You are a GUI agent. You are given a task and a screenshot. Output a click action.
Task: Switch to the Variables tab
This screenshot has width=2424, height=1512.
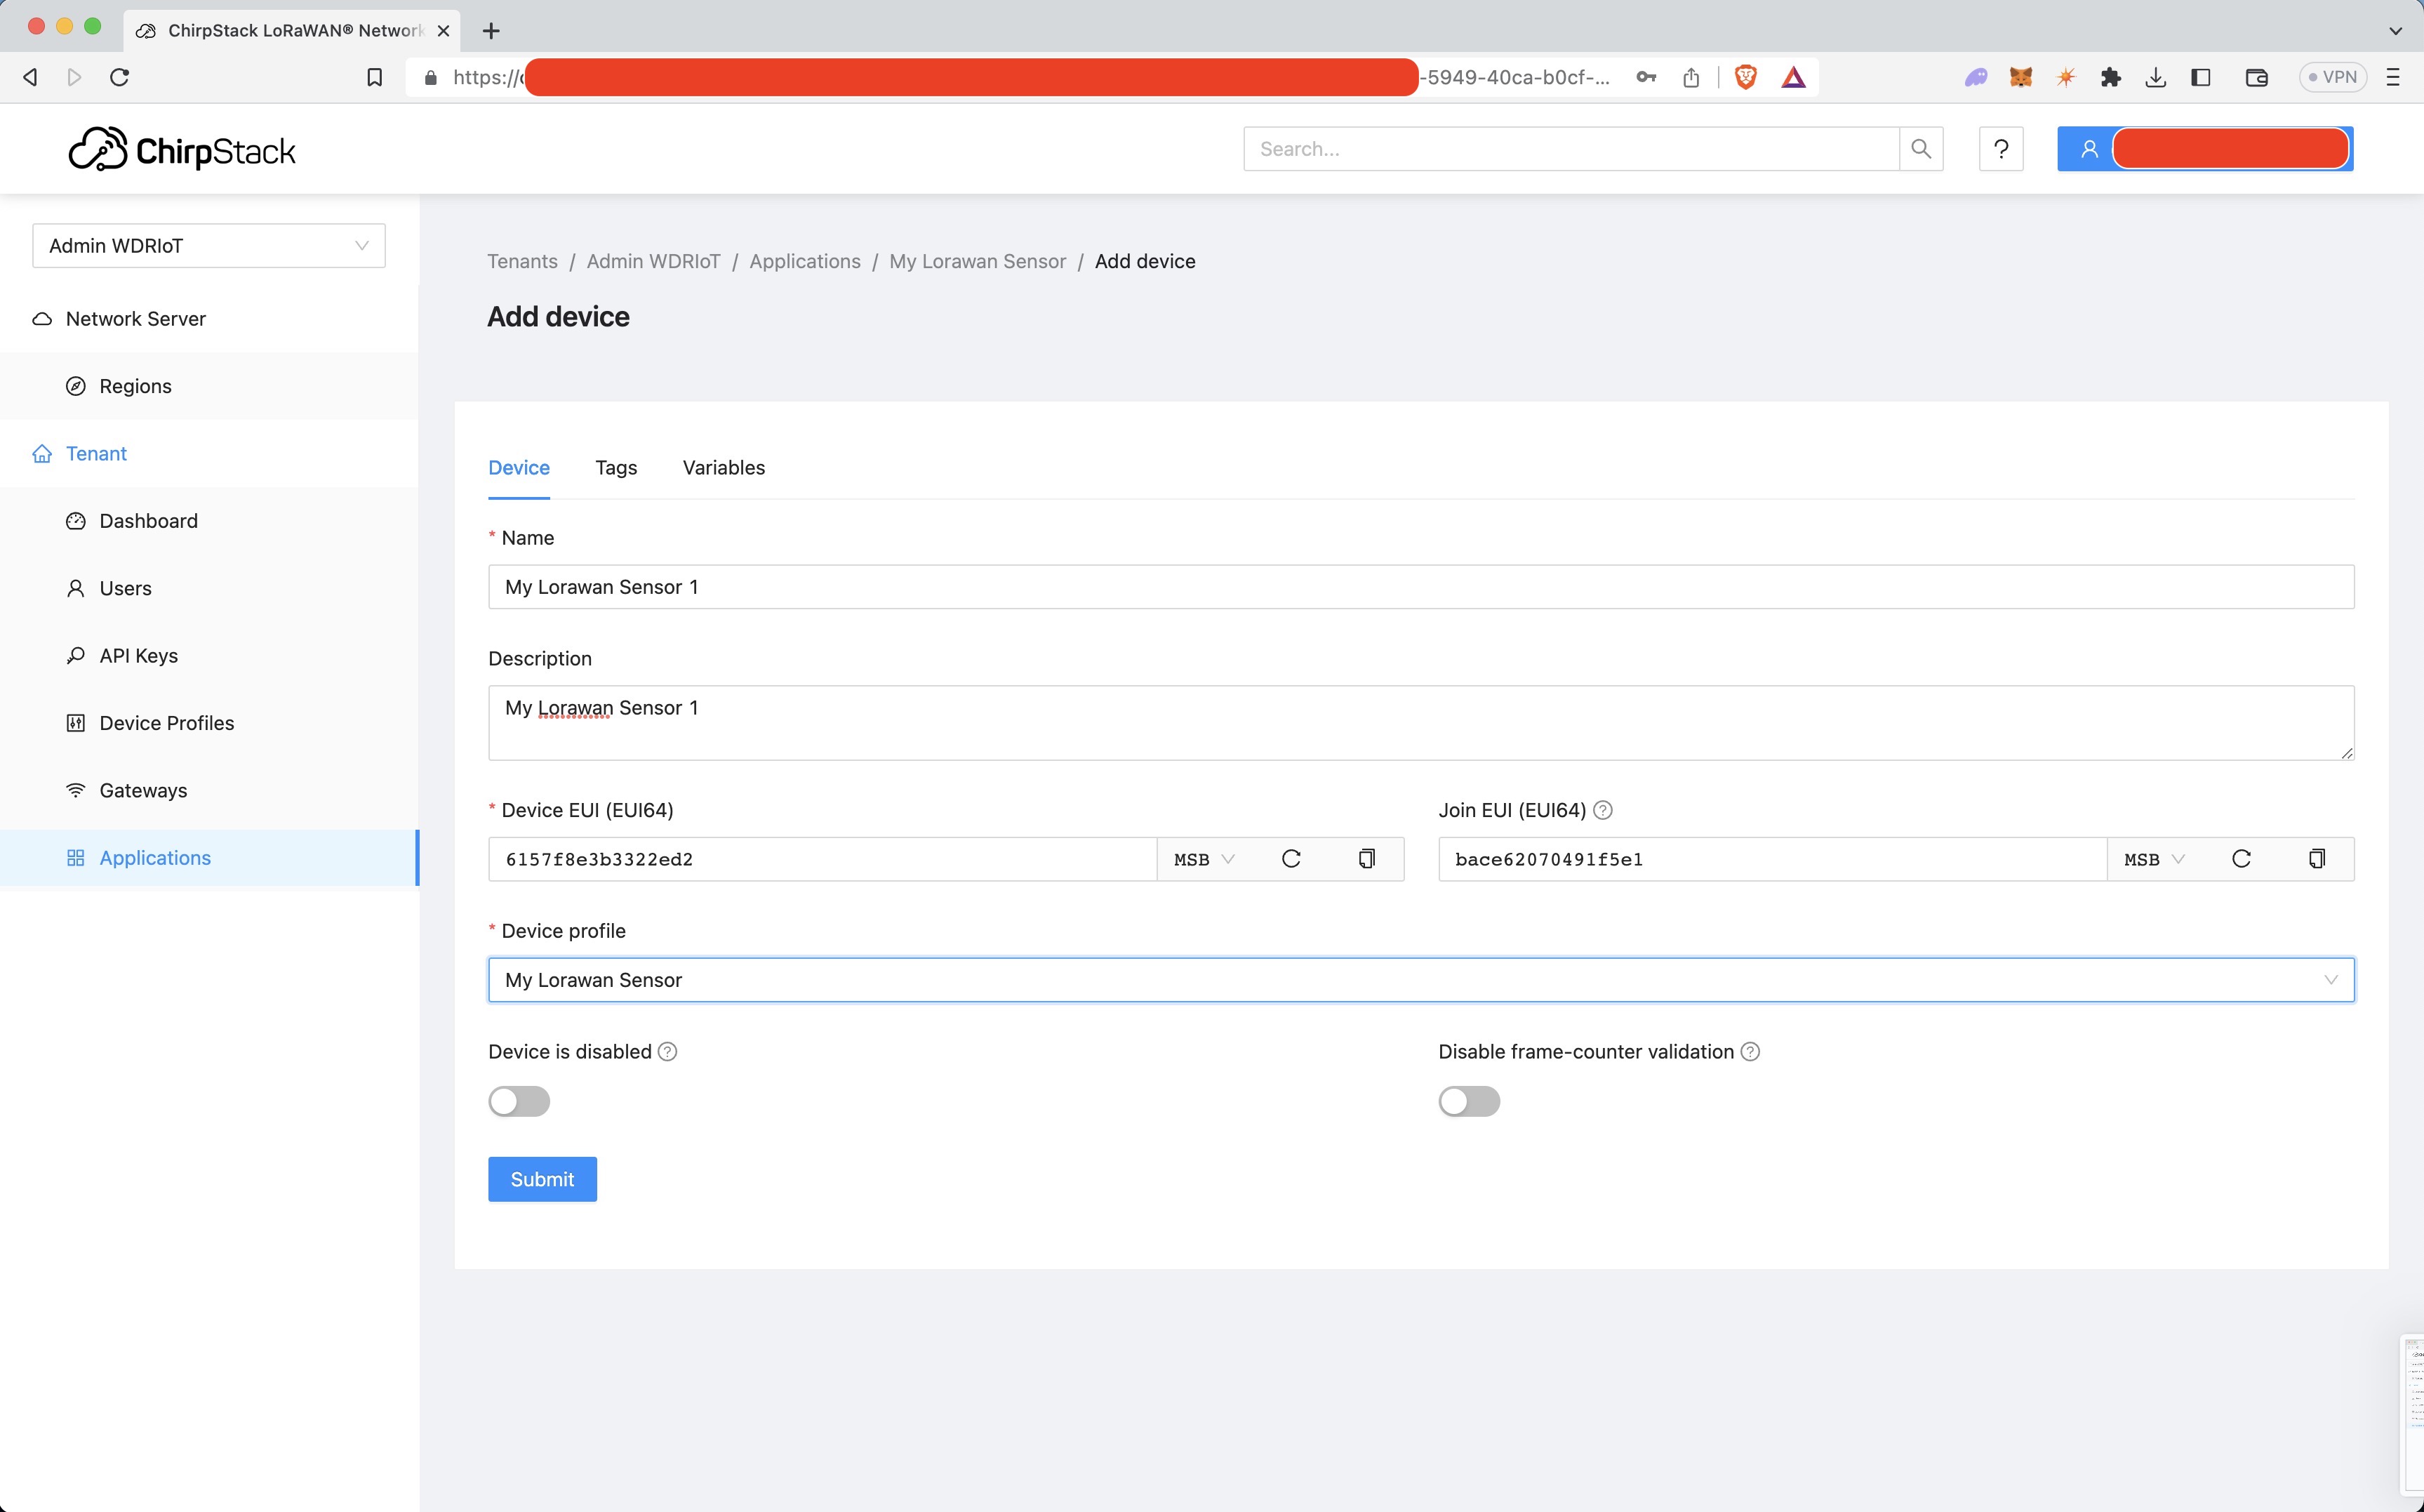tap(723, 468)
